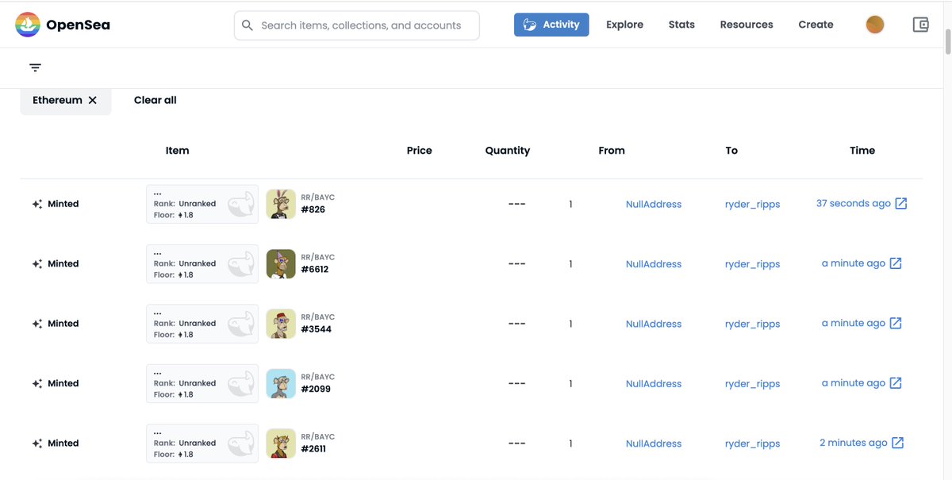Open external link for #6612 transaction
This screenshot has height=480, width=952.
tap(896, 263)
